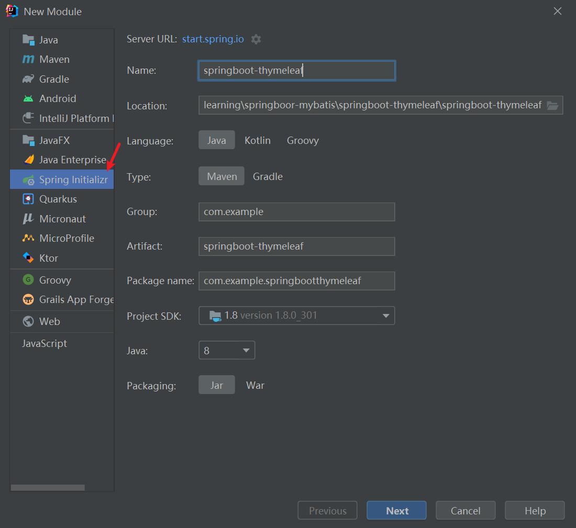The height and width of the screenshot is (528, 576).
Task: Set build type to Maven
Action: [221, 176]
